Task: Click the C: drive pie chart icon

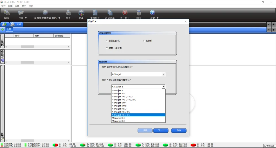Action: coord(55,145)
